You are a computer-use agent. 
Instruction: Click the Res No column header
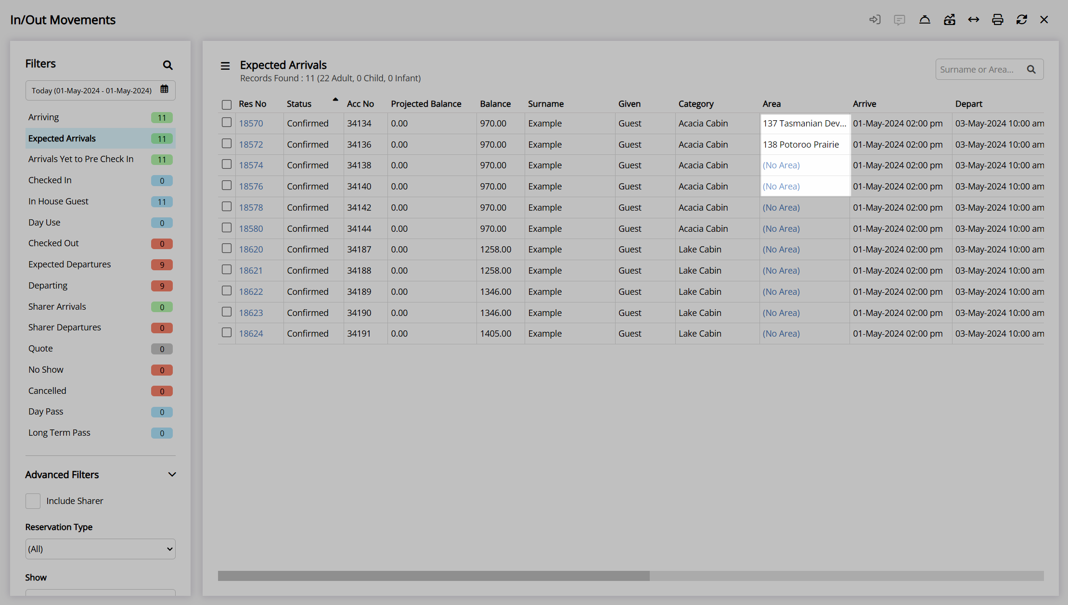[x=253, y=104]
